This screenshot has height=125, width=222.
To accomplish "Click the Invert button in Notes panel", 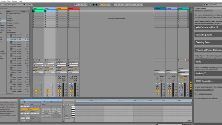I will [56, 111].
